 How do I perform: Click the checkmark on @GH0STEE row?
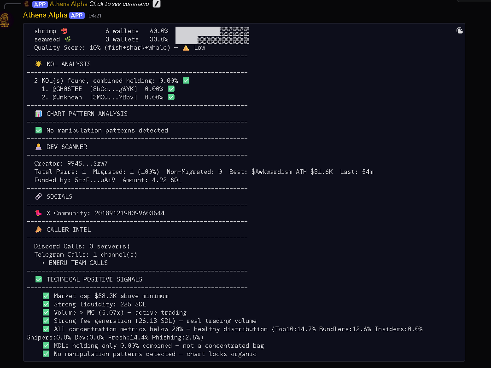coord(171,89)
